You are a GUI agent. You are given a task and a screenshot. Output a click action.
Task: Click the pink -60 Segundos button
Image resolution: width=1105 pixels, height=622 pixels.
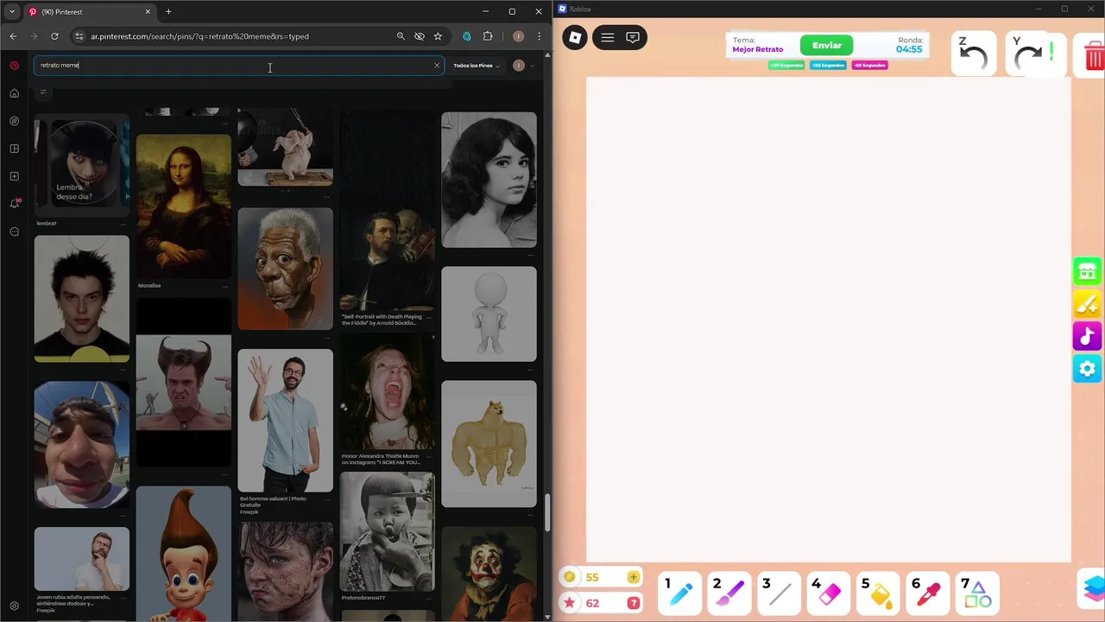[869, 65]
